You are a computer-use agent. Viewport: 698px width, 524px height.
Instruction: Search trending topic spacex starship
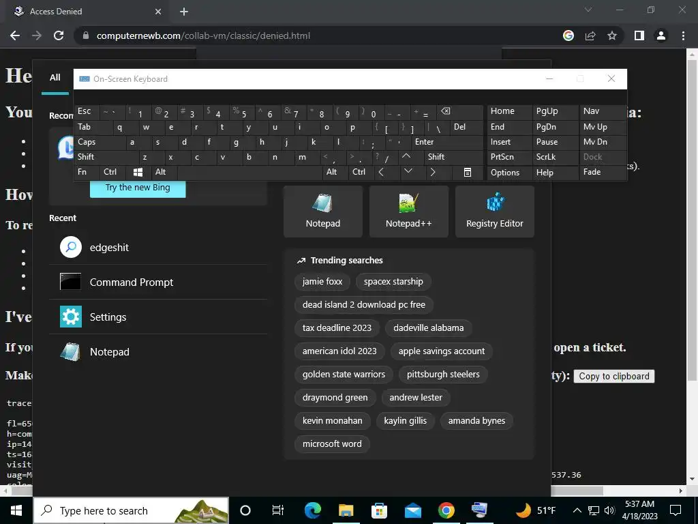(393, 282)
